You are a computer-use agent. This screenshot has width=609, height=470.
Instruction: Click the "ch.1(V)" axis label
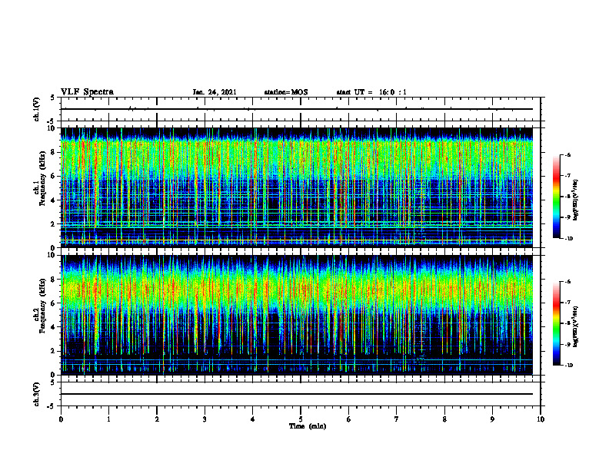point(37,109)
